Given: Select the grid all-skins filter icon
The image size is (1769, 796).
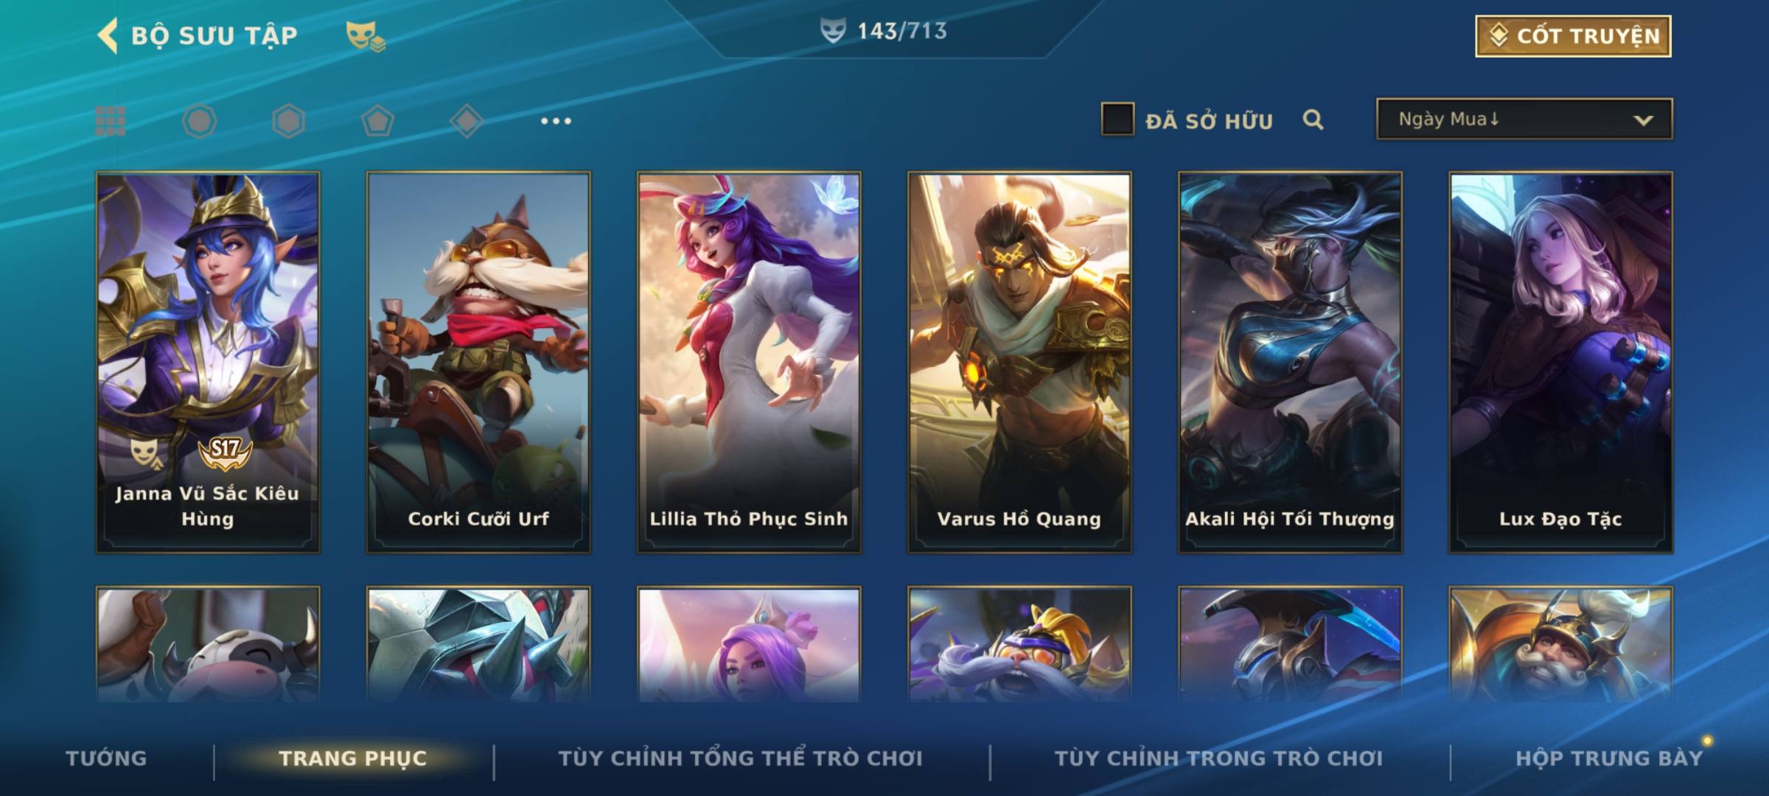Looking at the screenshot, I should coord(111,121).
